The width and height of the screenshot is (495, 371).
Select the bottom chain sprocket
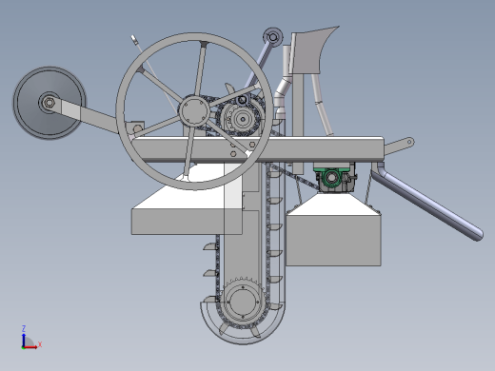click(x=243, y=302)
